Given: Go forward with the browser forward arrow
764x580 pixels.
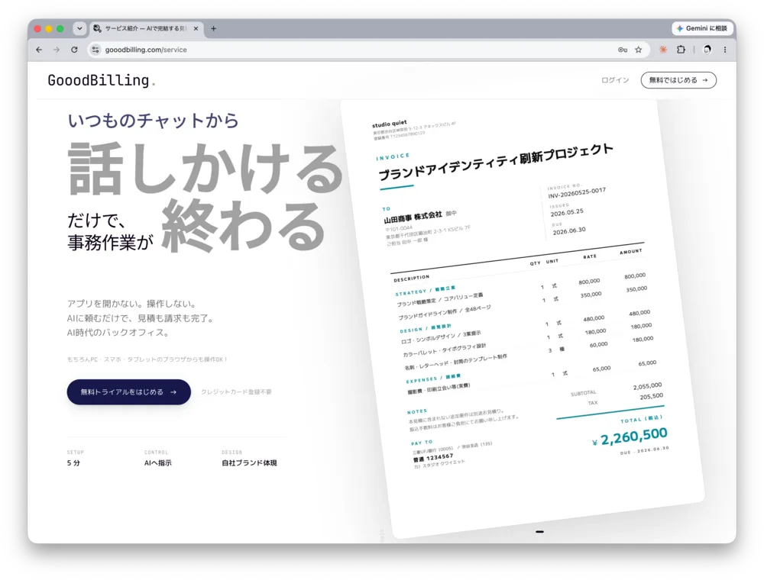Looking at the screenshot, I should click(x=57, y=50).
